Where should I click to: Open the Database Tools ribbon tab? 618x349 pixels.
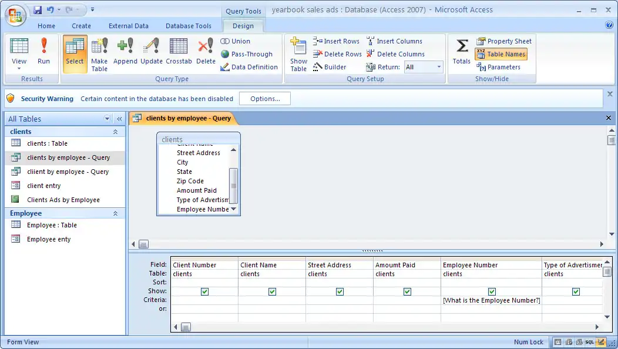point(188,26)
